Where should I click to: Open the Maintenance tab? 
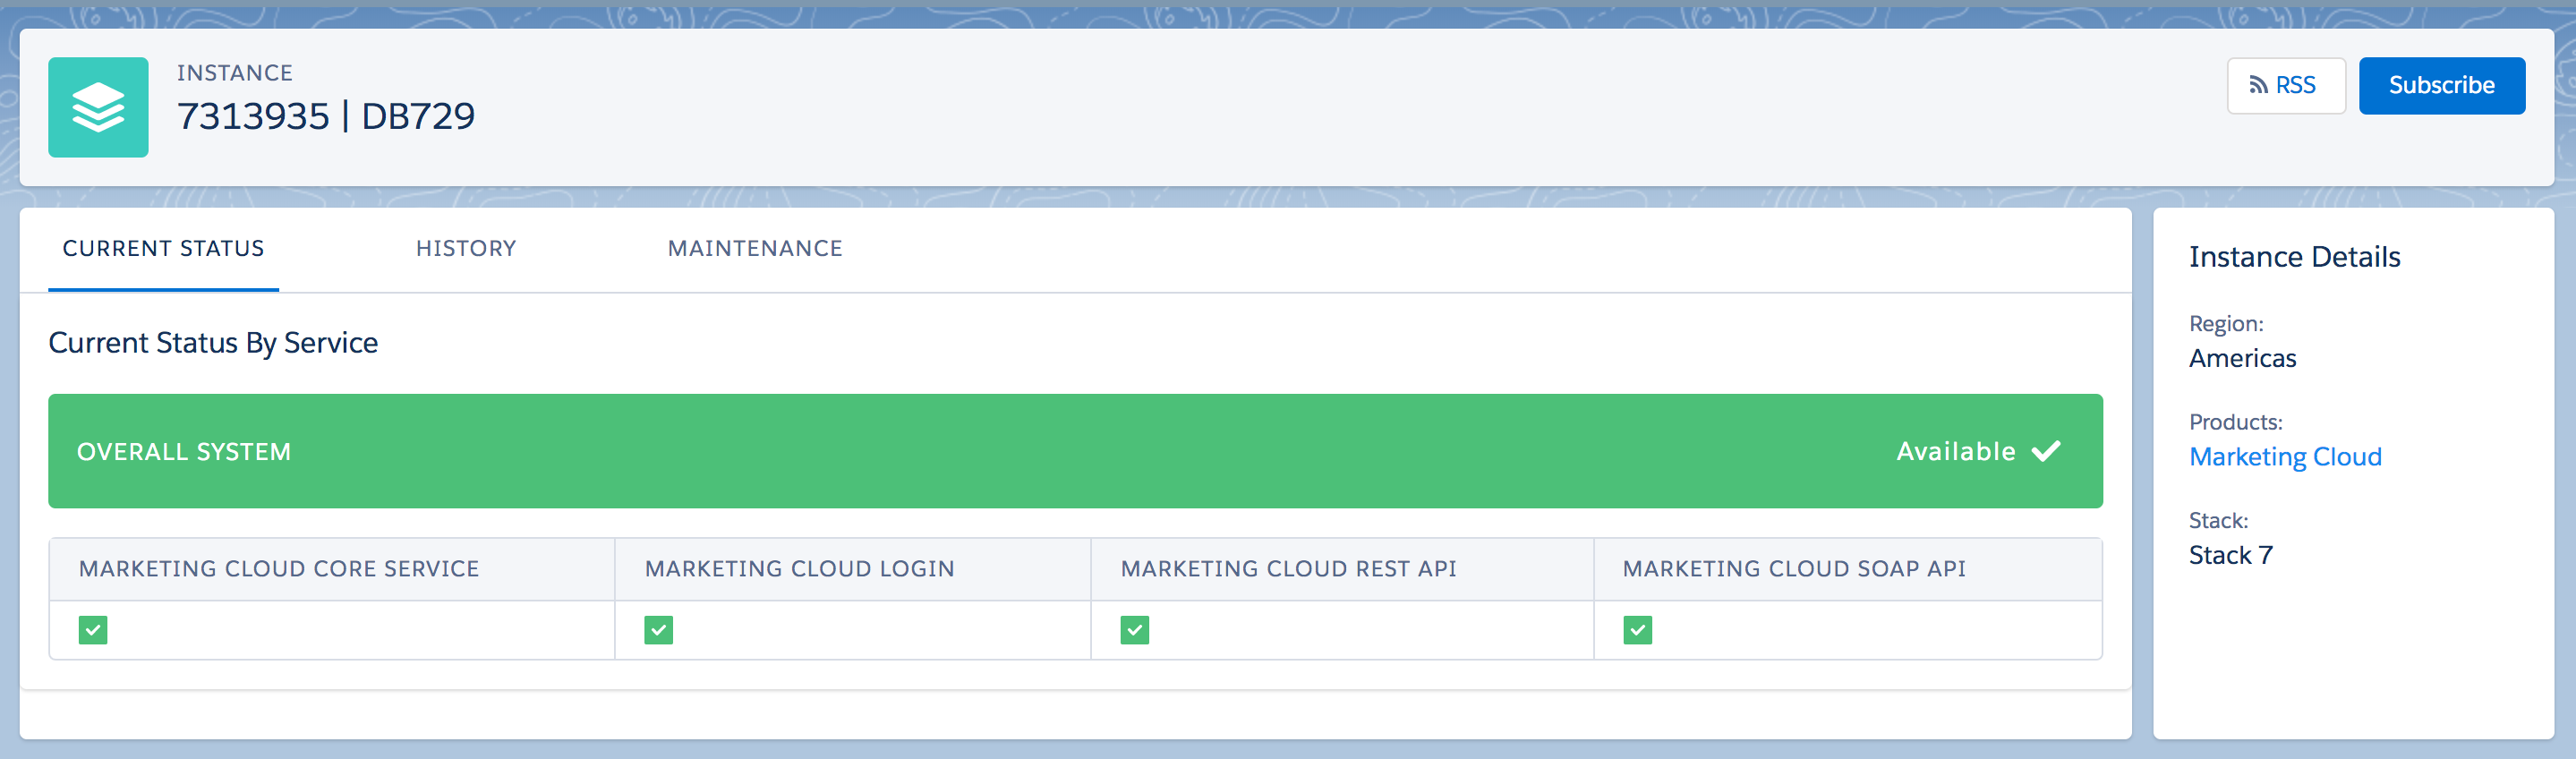coord(755,249)
